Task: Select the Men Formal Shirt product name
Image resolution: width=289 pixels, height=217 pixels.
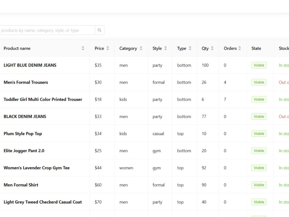Action: [21, 185]
